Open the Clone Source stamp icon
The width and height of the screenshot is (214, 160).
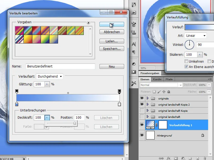133,32
